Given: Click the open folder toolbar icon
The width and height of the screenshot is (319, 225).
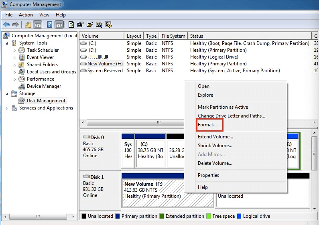Looking at the screenshot, I should pos(89,24).
